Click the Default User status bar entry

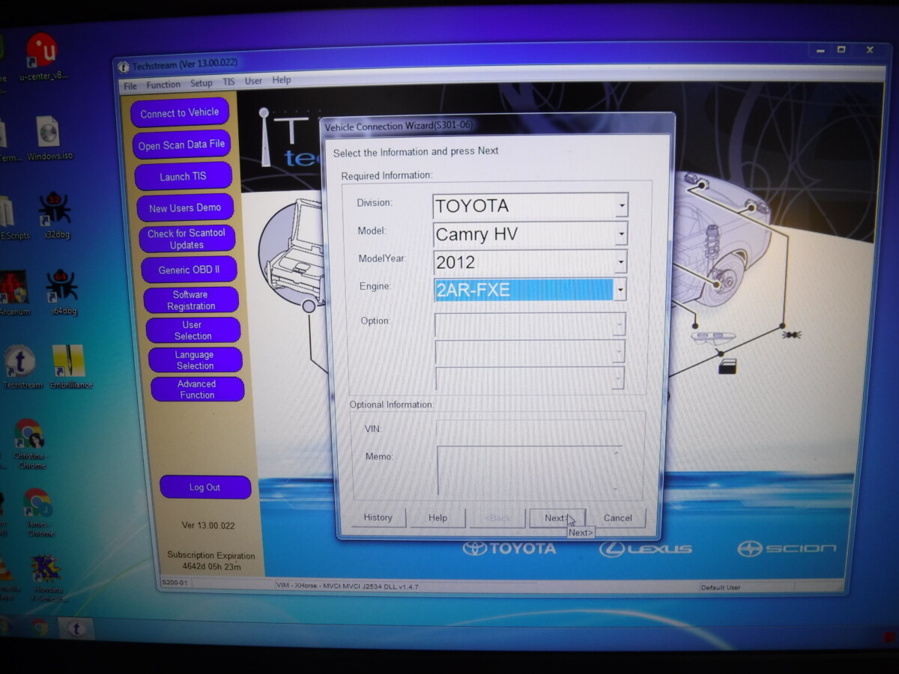tap(721, 587)
